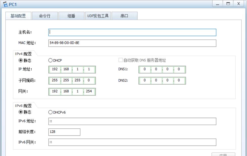Click last octet of DNS2 field
This screenshot has height=156, width=247.
pos(179,80)
